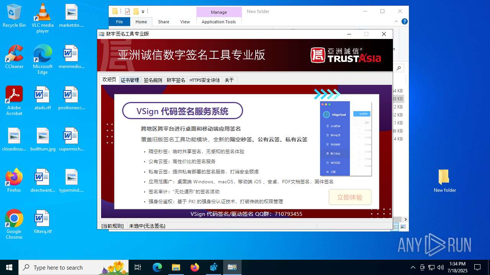Expand Explorer ribbon chevron

(396, 22)
